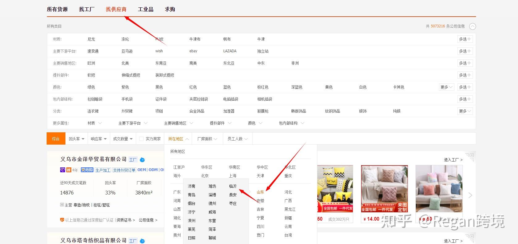Expand the 厂房面积 filter dropdown
The image size is (518, 244).
207,139
